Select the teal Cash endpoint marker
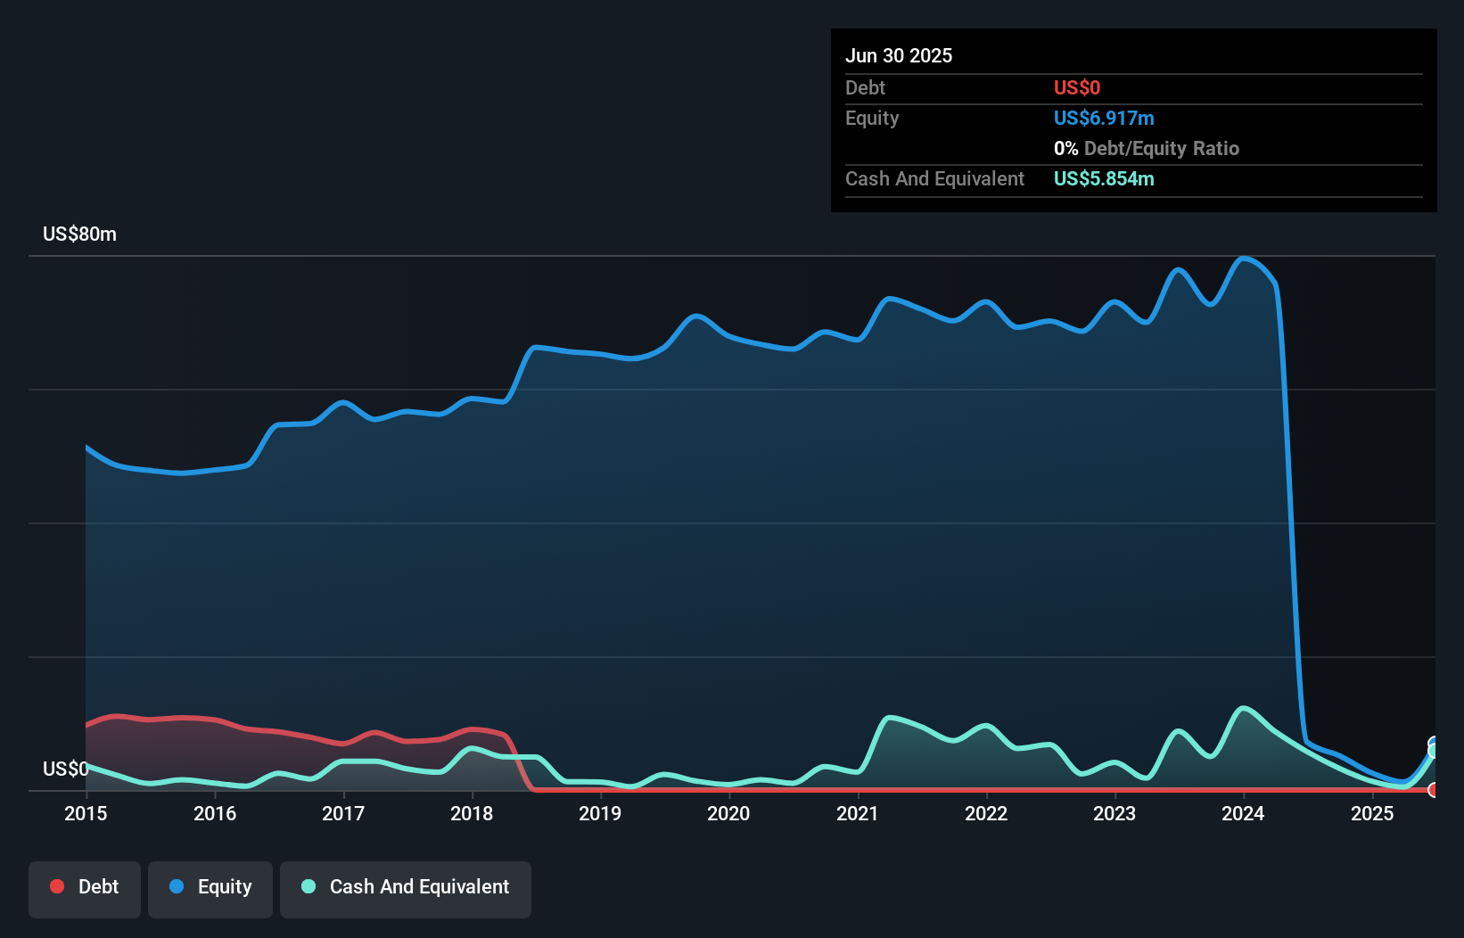 point(1434,751)
